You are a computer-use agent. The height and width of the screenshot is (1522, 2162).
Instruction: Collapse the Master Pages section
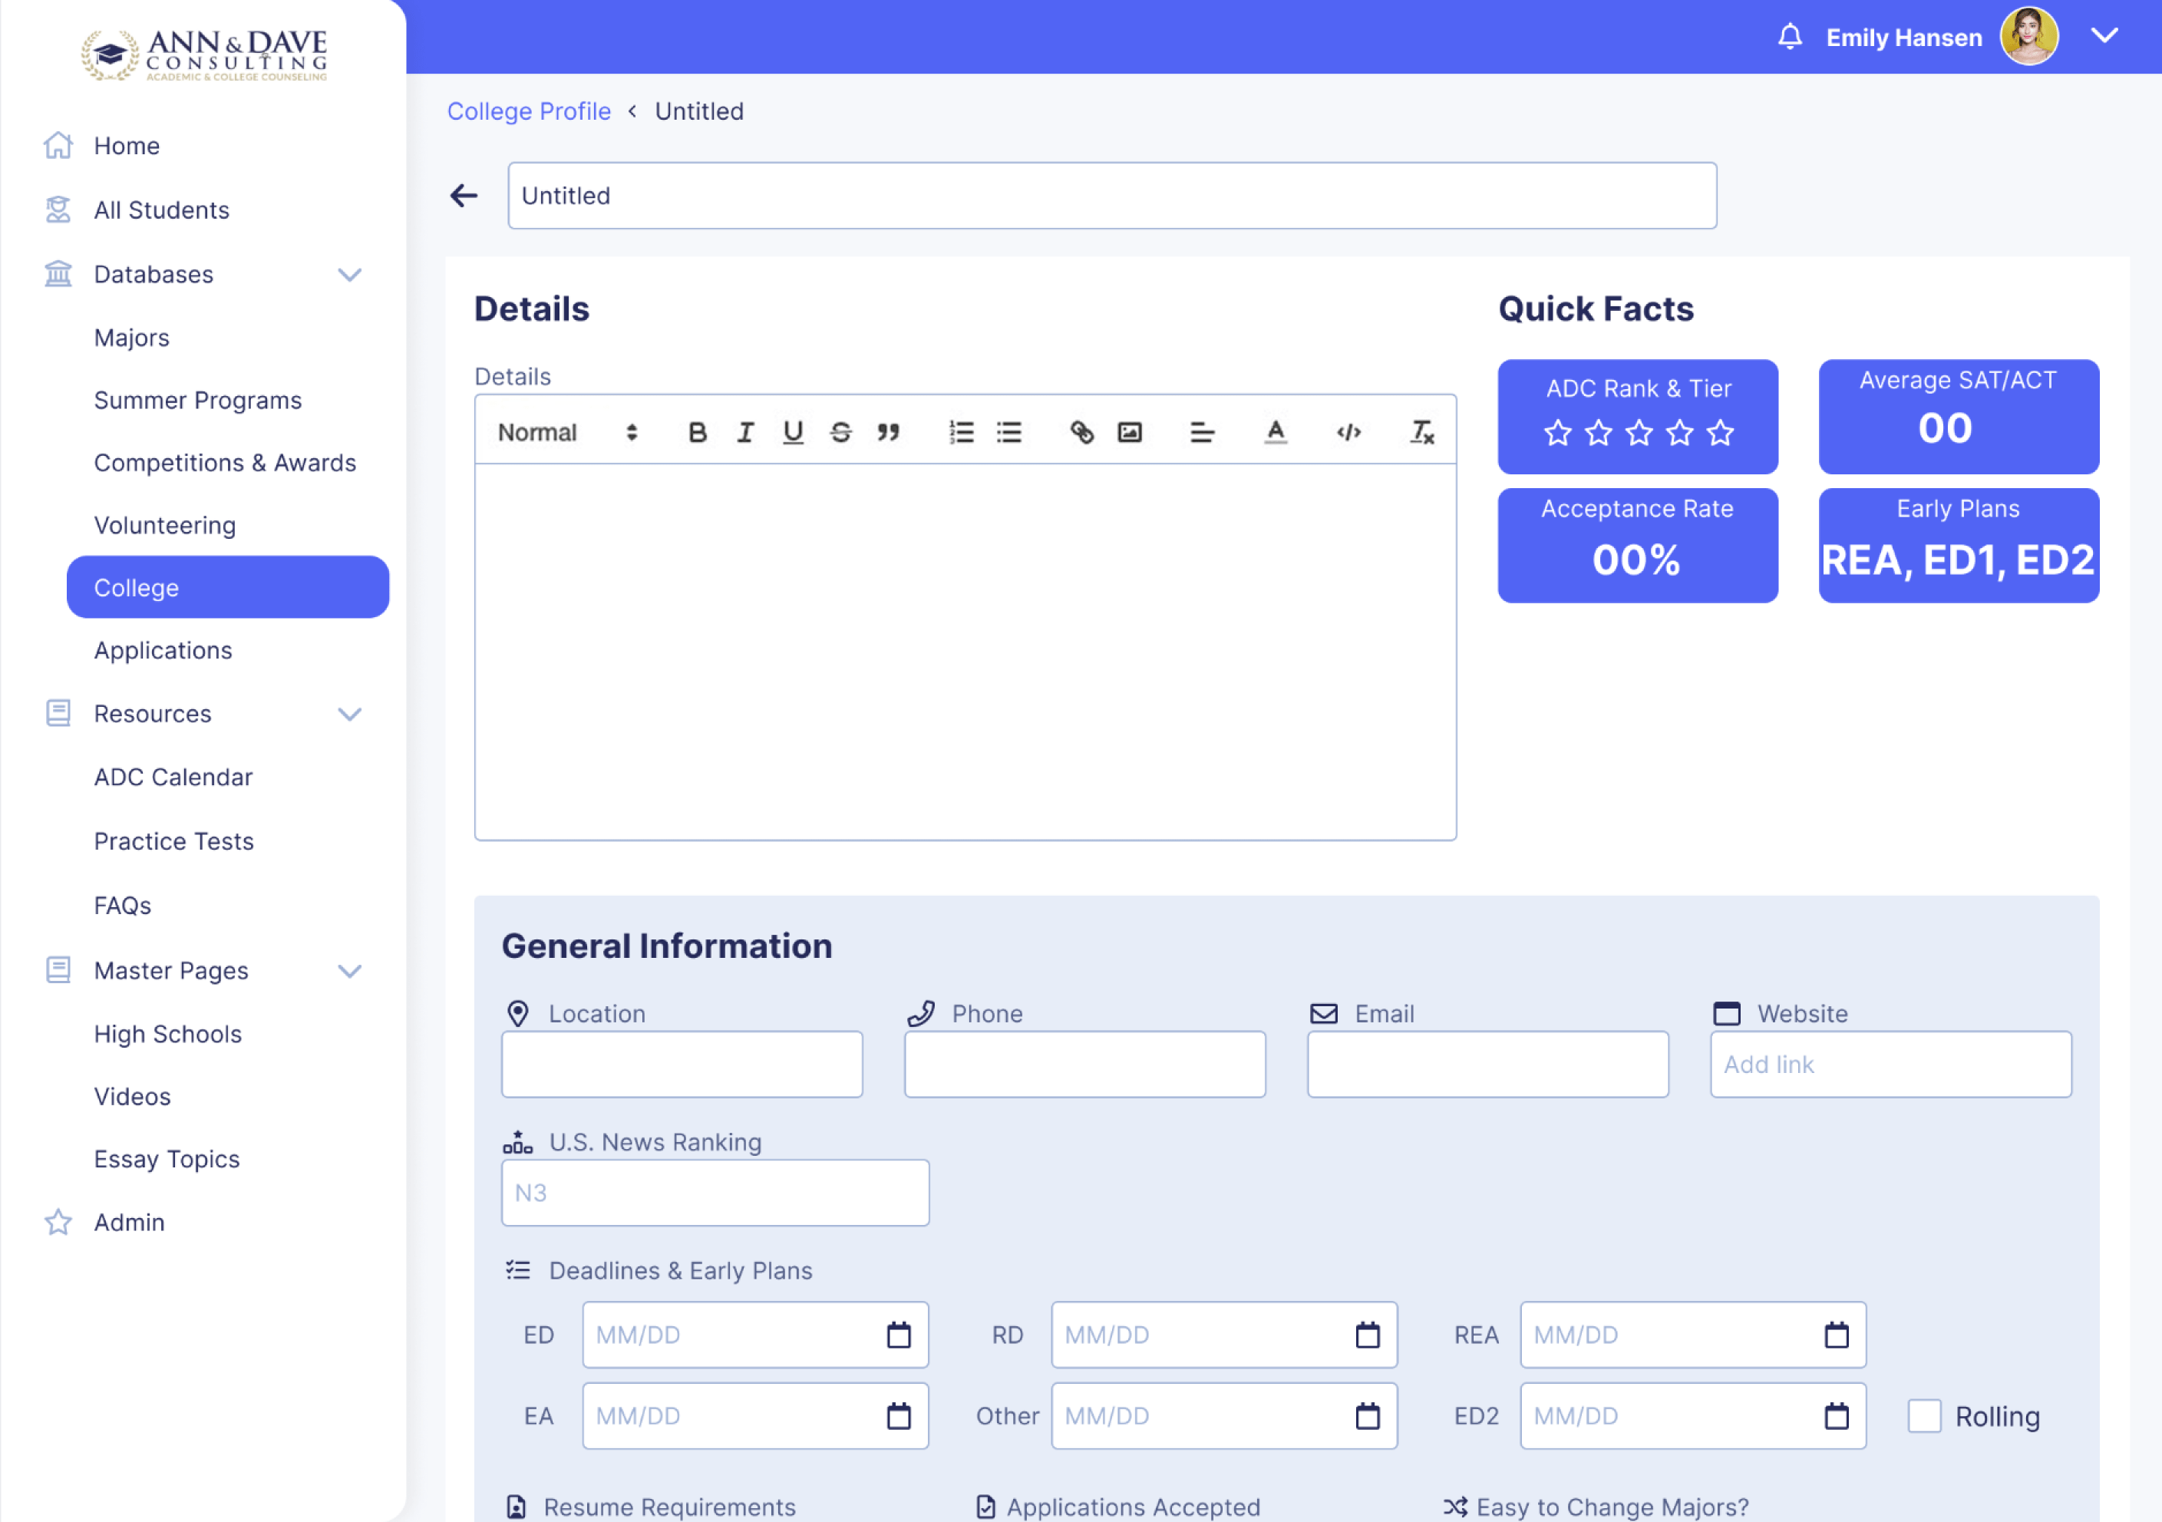coord(349,972)
